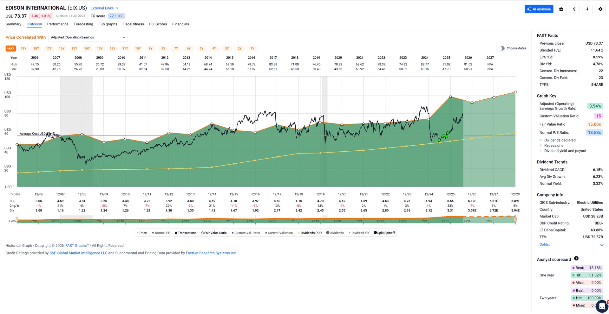Image resolution: width=609 pixels, height=314 pixels.
Task: Pick the 12Y time range
Action: 113,48
